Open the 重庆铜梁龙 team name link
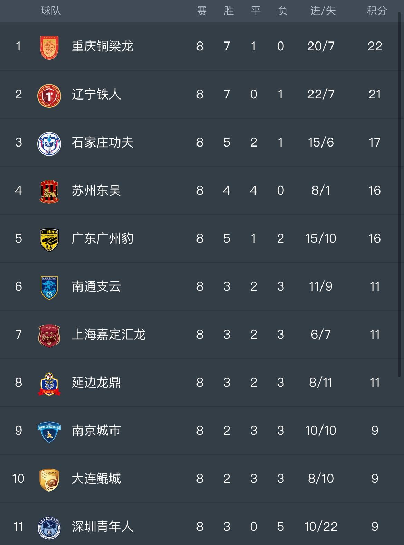This screenshot has height=545, width=404. (102, 46)
